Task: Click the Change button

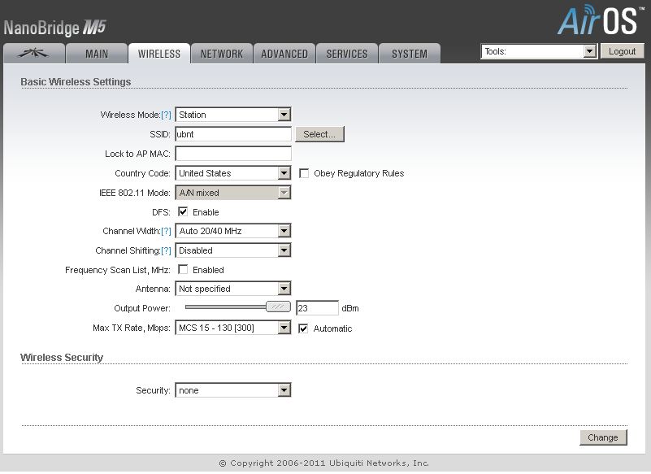Action: (603, 437)
